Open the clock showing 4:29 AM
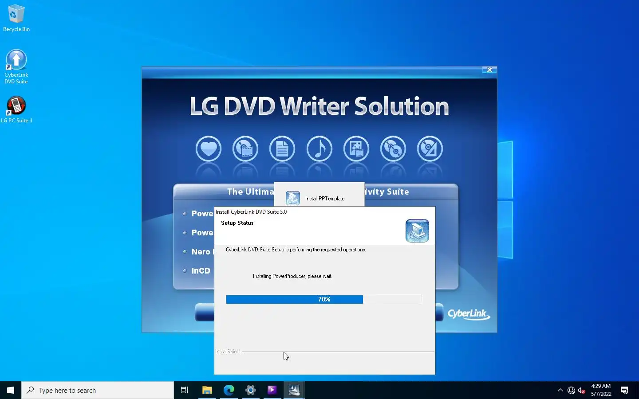The image size is (639, 399). [601, 390]
